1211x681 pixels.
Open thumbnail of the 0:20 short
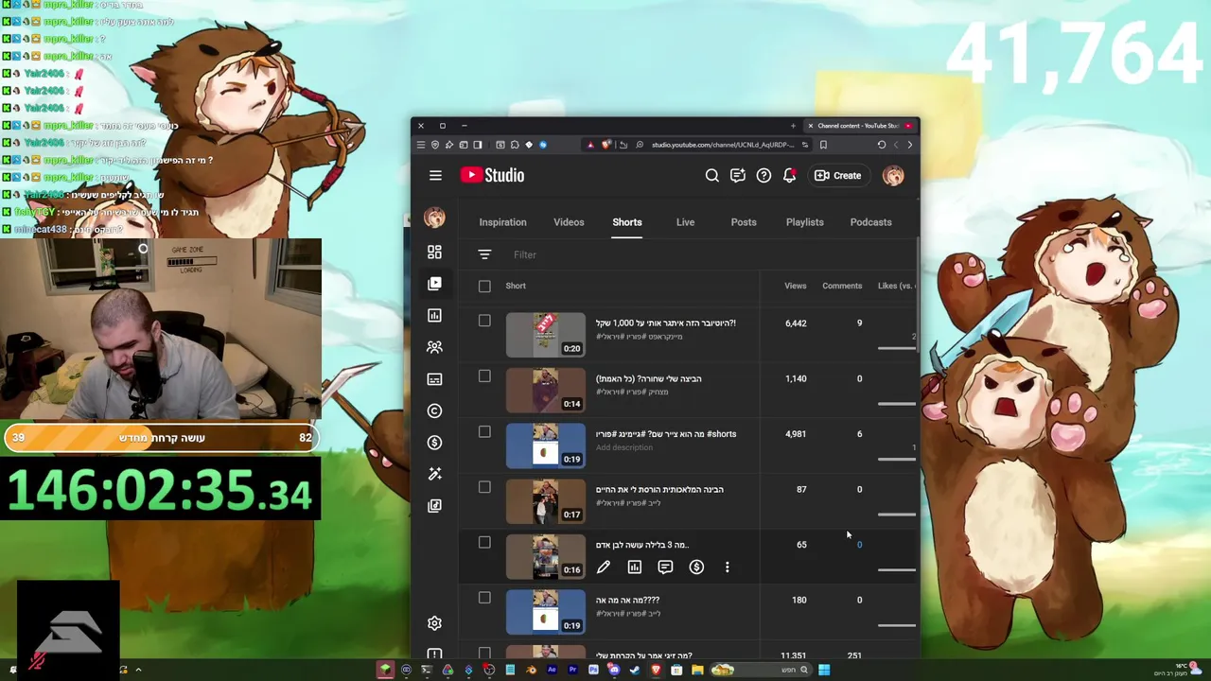pos(546,335)
